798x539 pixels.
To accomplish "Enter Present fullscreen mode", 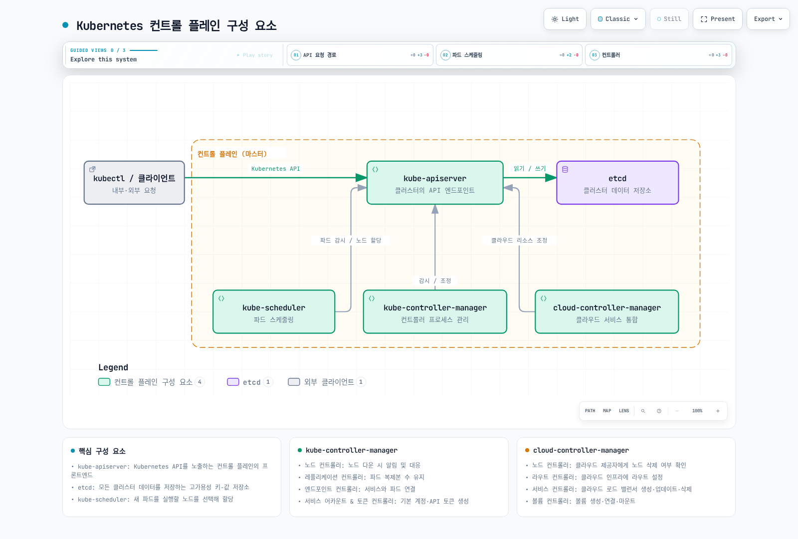I will tap(718, 19).
